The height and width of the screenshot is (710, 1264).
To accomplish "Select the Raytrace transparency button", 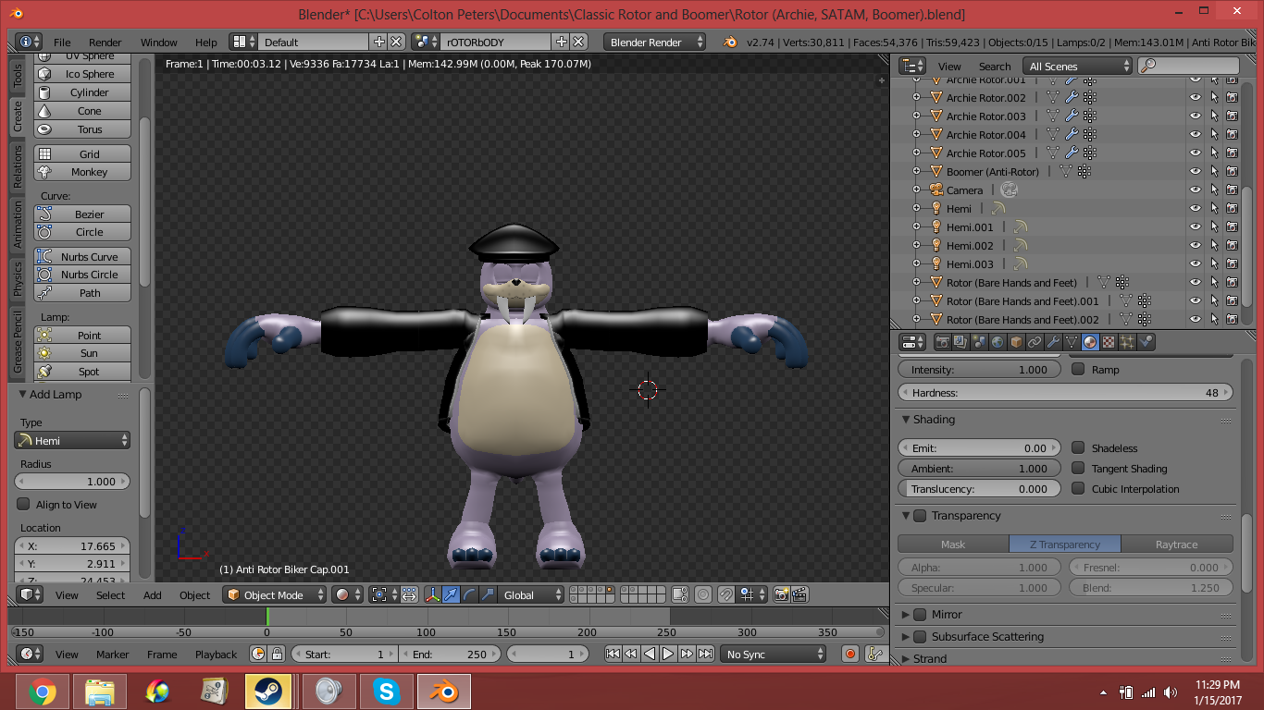I will click(x=1176, y=545).
